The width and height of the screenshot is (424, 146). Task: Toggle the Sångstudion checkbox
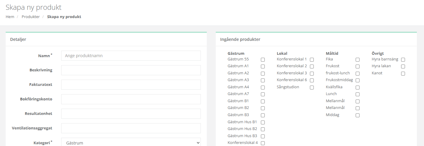pos(312,88)
